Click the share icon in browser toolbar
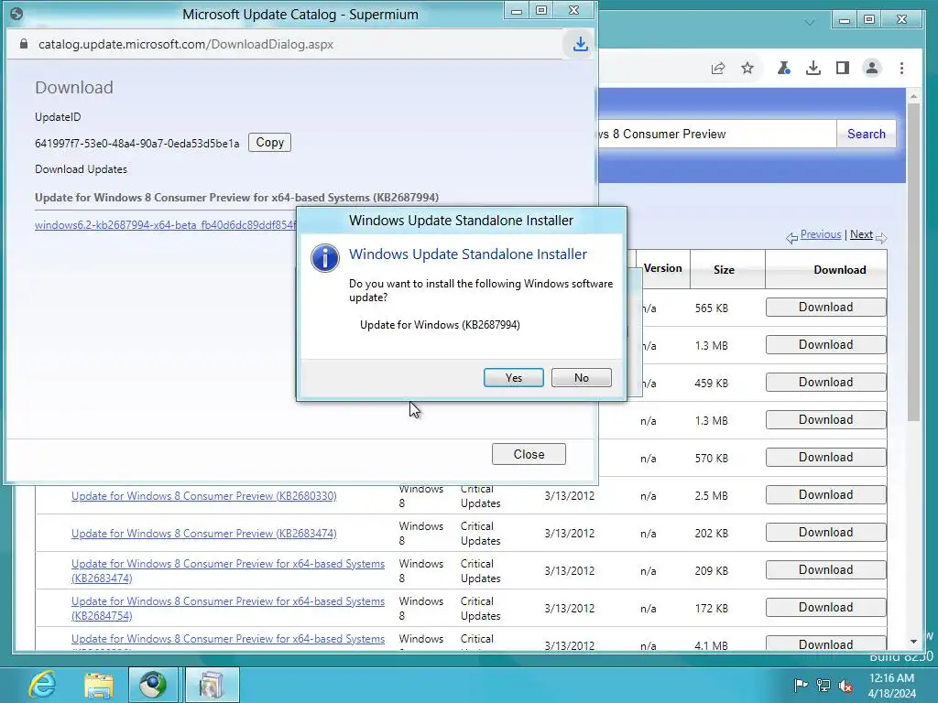 point(718,68)
